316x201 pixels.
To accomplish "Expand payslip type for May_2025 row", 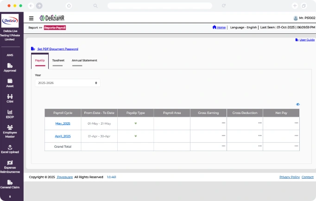I will click(x=136, y=123).
